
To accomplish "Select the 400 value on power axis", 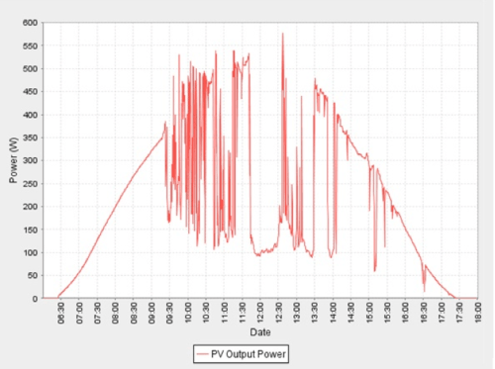I will point(31,115).
